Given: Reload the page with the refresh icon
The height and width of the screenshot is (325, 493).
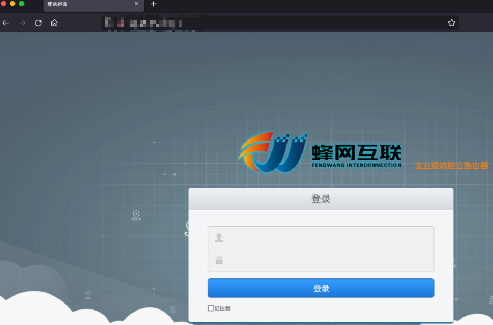Looking at the screenshot, I should click(x=39, y=23).
